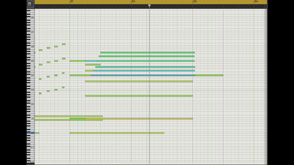Select the short C5 note before bar 61

tap(56, 61)
